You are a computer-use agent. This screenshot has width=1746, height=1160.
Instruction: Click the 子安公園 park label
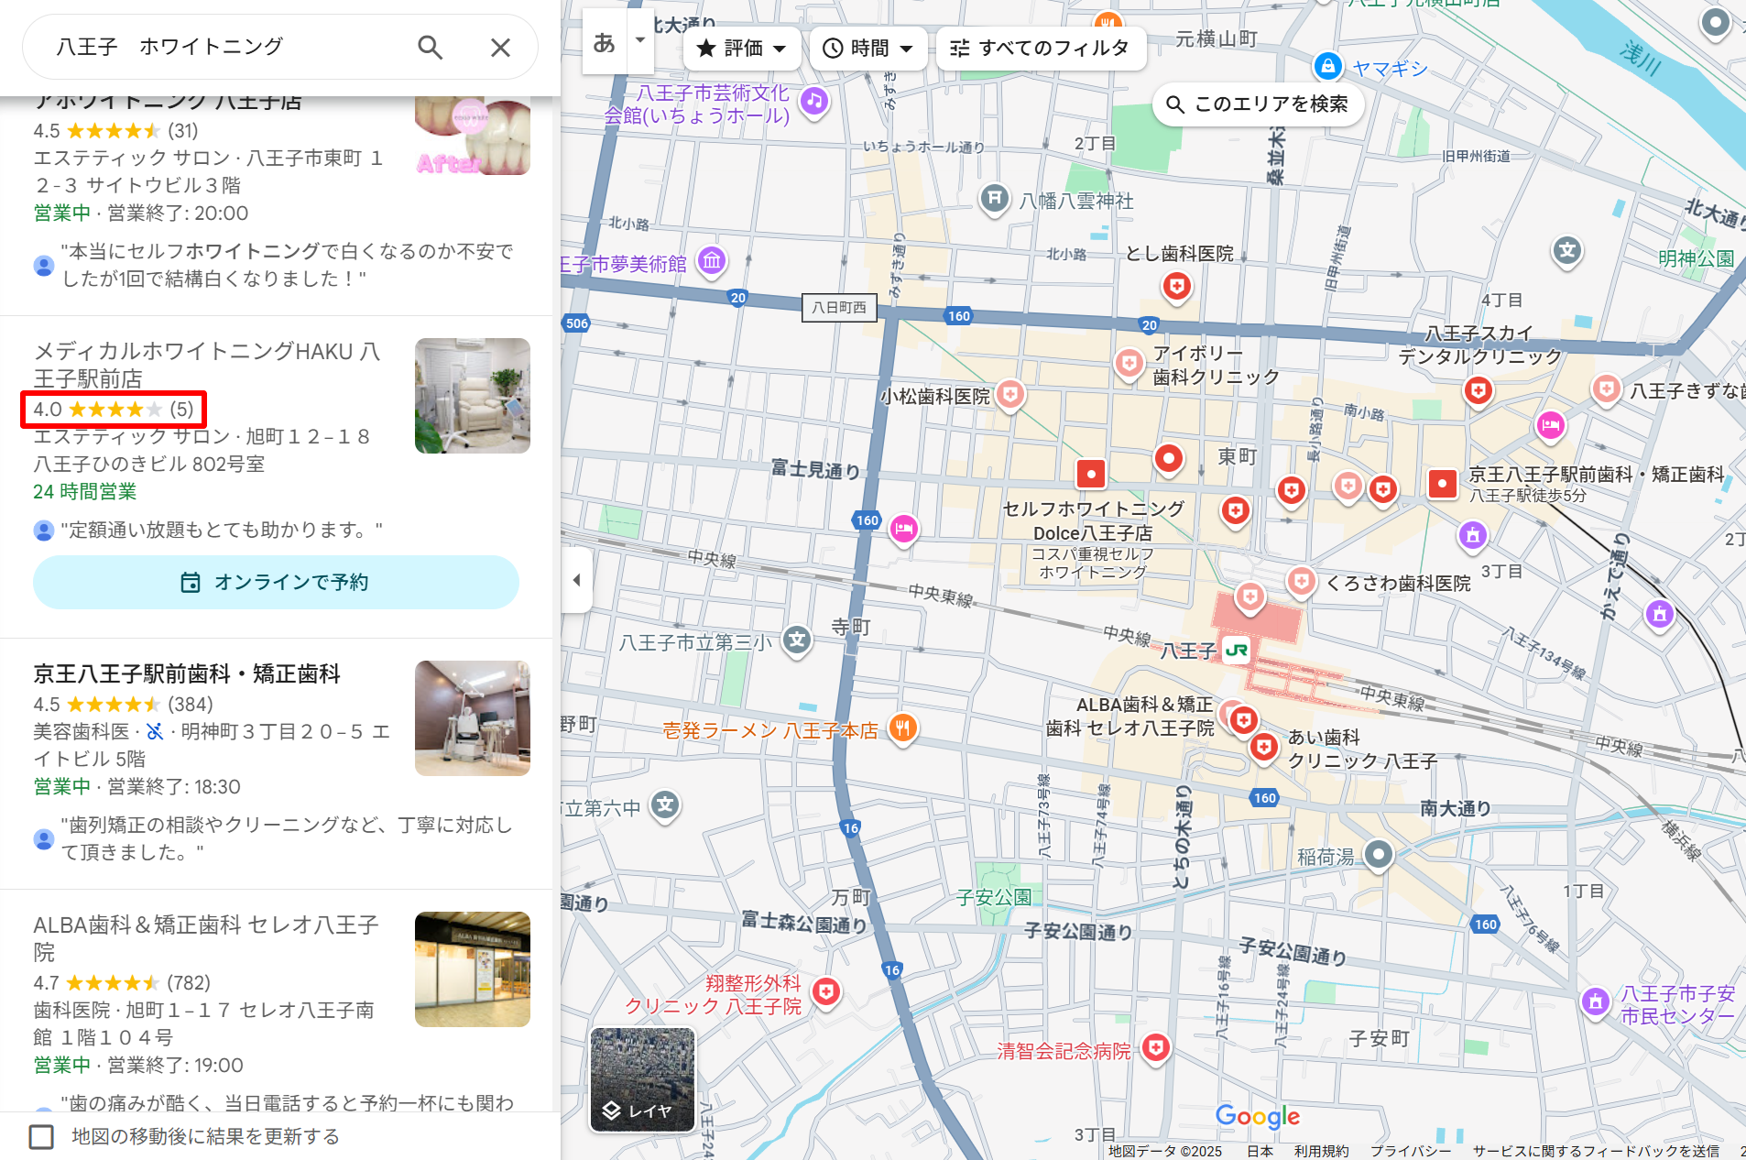(x=994, y=897)
